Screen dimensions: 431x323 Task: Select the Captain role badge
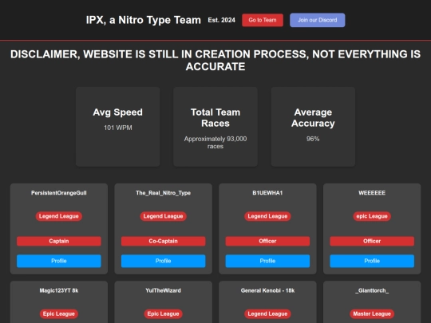(59, 241)
